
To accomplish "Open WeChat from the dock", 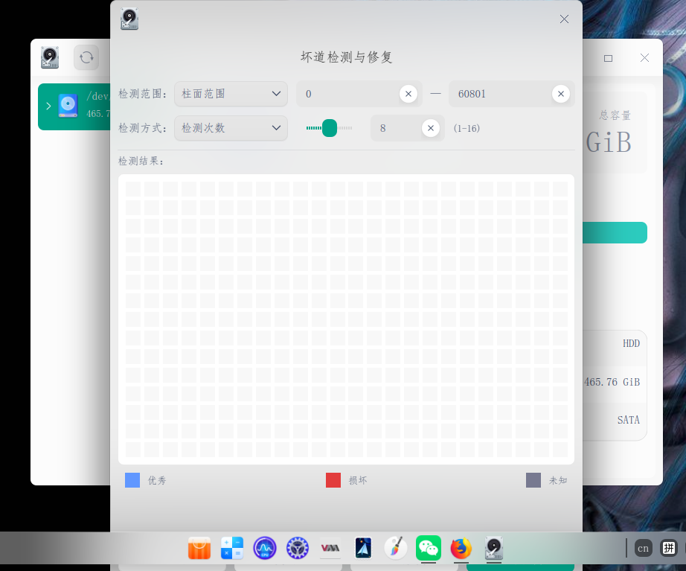I will [x=428, y=548].
